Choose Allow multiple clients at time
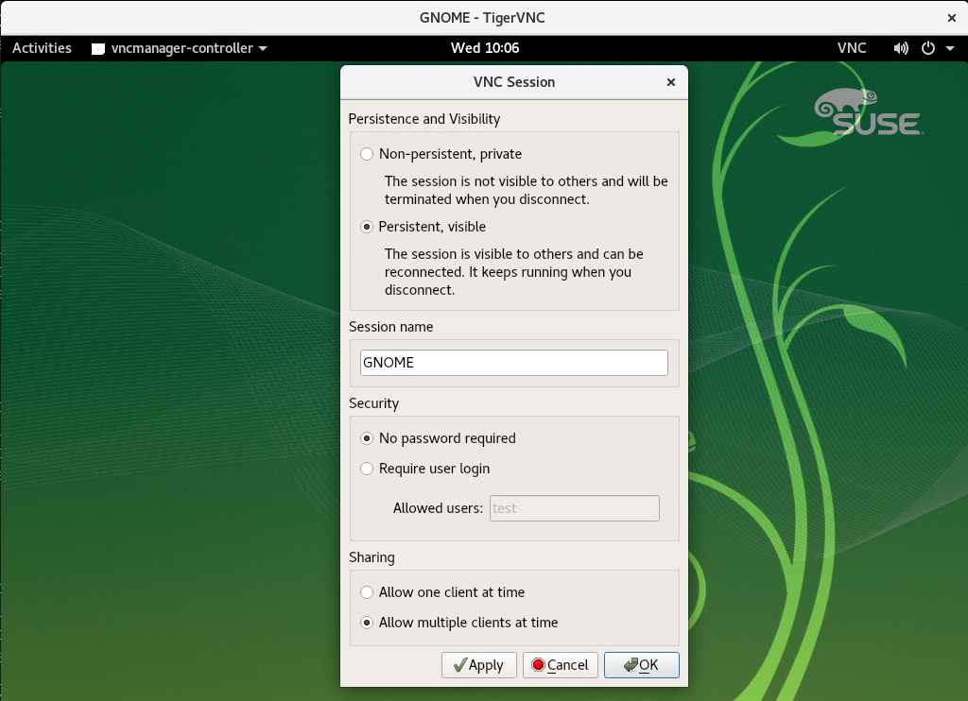Image resolution: width=968 pixels, height=701 pixels. click(x=367, y=623)
